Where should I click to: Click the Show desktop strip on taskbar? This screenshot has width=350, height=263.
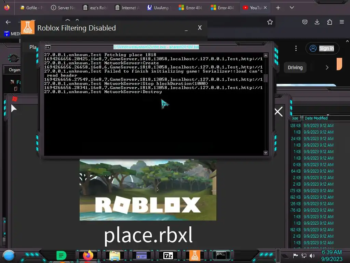point(278,255)
